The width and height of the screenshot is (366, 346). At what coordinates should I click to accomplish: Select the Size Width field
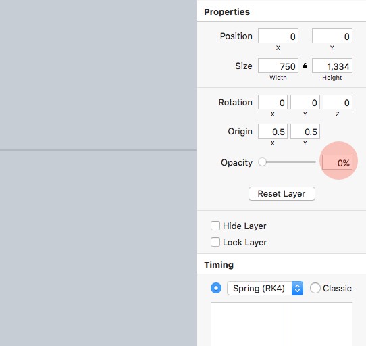pos(278,66)
